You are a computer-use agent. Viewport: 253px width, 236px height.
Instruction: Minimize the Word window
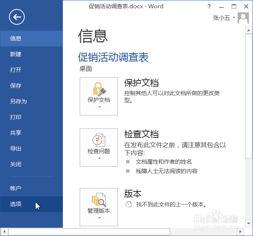222,7
